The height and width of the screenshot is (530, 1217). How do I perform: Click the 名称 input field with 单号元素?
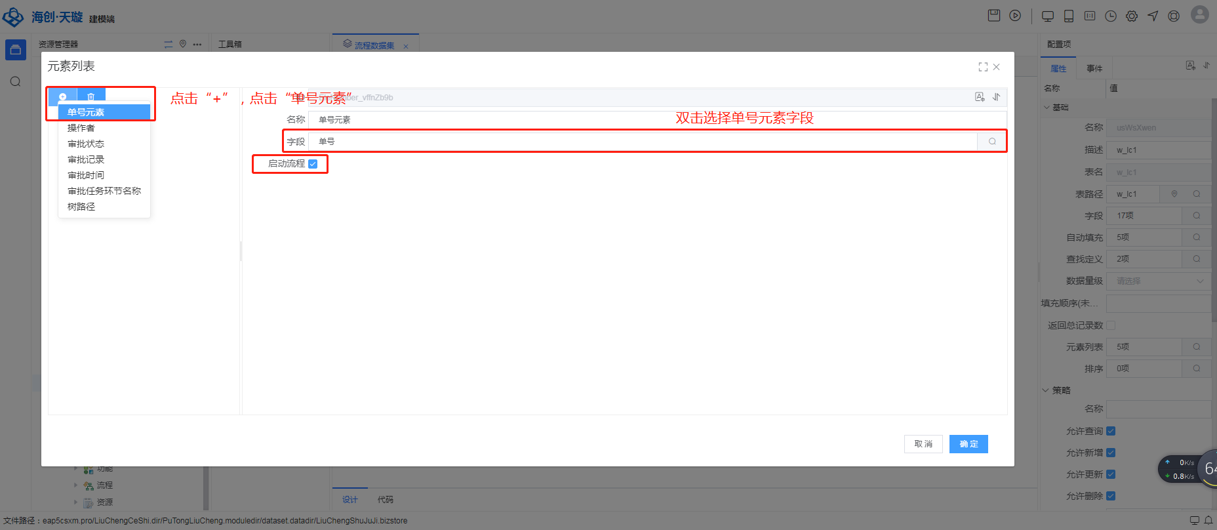[656, 120]
